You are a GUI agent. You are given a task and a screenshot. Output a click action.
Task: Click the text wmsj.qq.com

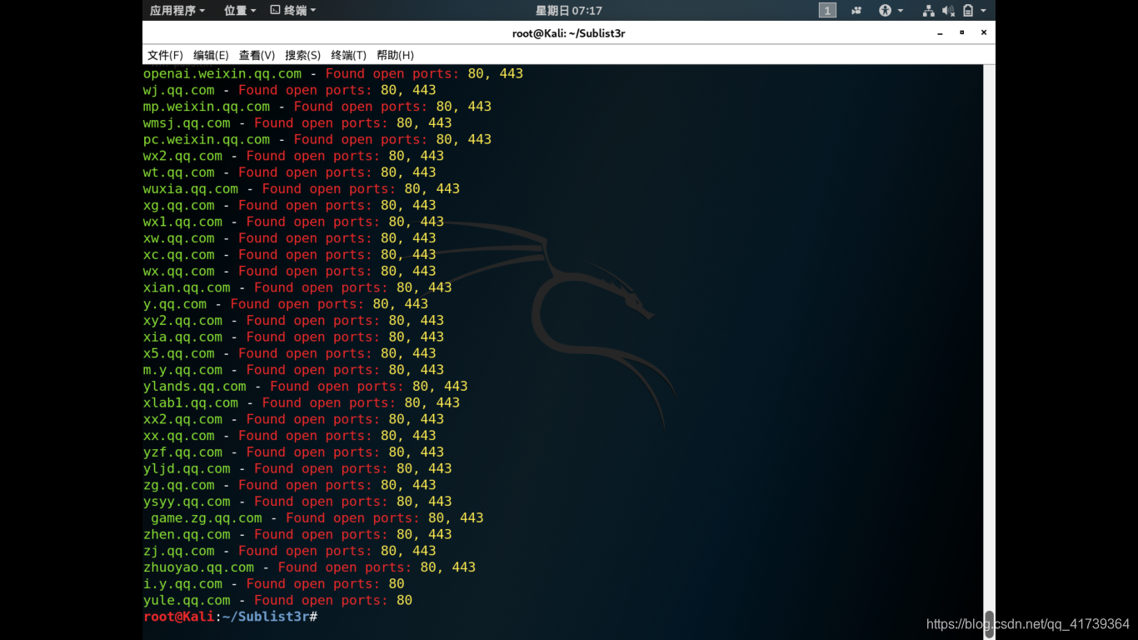(187, 123)
